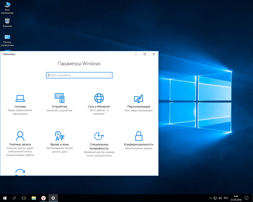This screenshot has width=253, height=202.
Task: Open network status tray icon
Action: point(215,198)
